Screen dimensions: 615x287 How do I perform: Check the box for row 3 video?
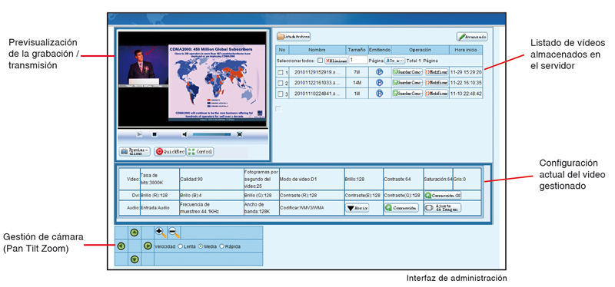tap(280, 94)
